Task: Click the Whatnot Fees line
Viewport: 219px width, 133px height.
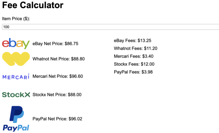Action: click(x=136, y=48)
